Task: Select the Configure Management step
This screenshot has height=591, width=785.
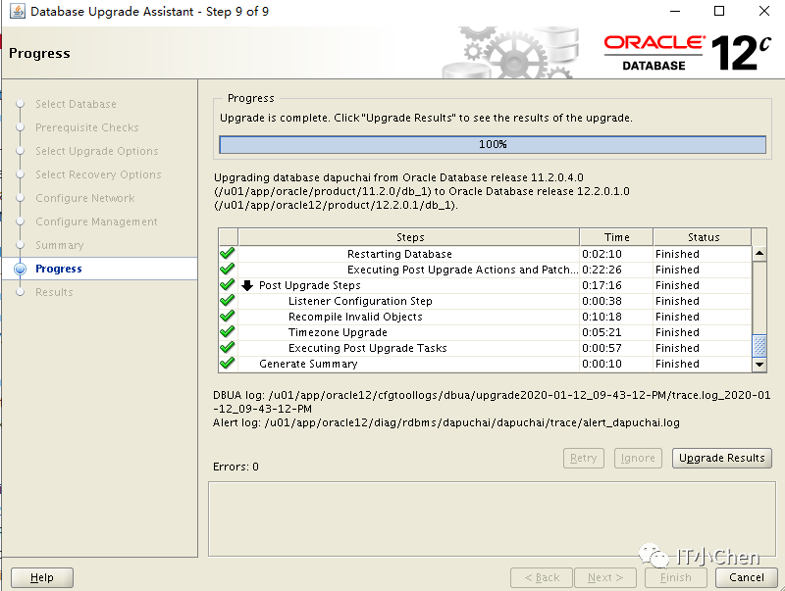Action: coord(96,222)
